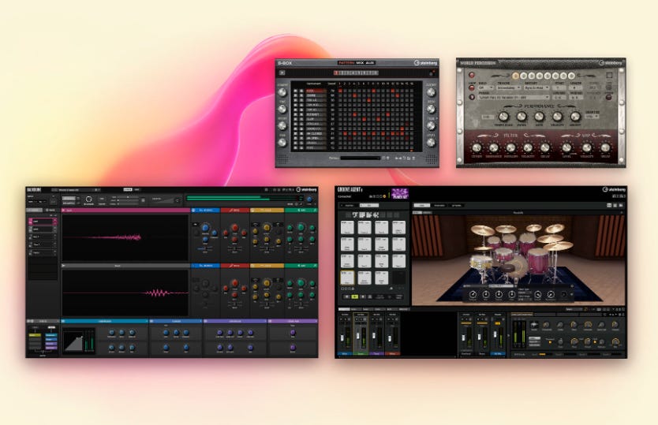Click the filter RESONANCE knob

point(494,147)
